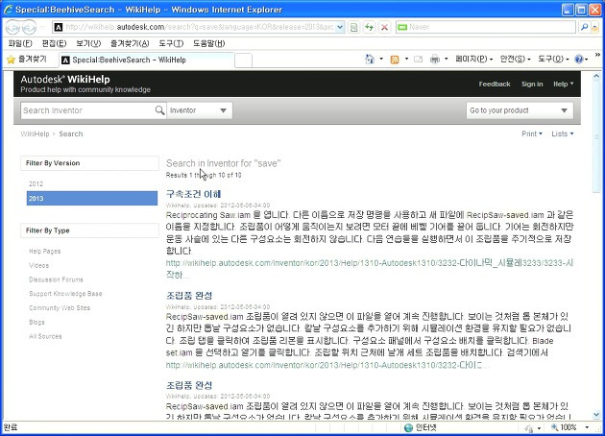Click the Search Inventor input field
Viewport: 605px width, 436px height.
(87, 110)
